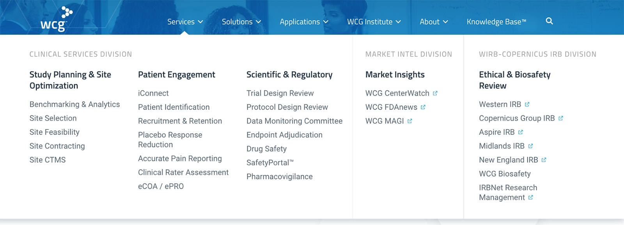Go to Site Selection
The height and width of the screenshot is (225, 624).
(x=53, y=118)
